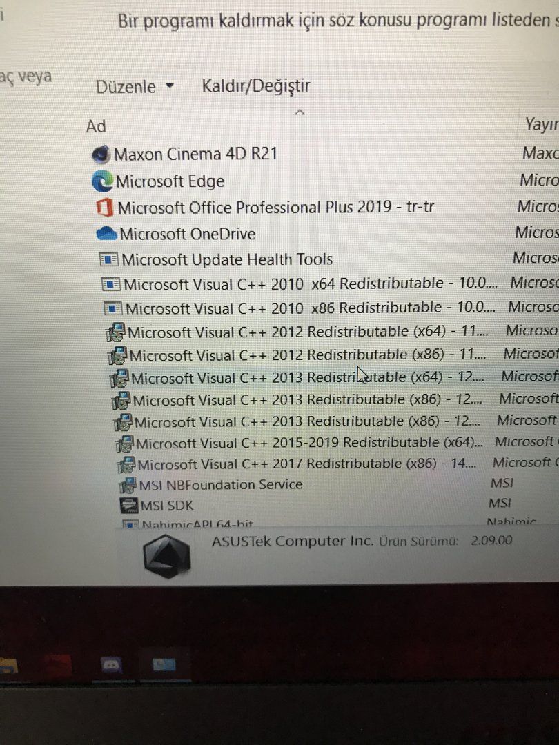Image resolution: width=559 pixels, height=745 pixels.
Task: Click the Microsoft Edge icon
Action: pyautogui.click(x=102, y=181)
